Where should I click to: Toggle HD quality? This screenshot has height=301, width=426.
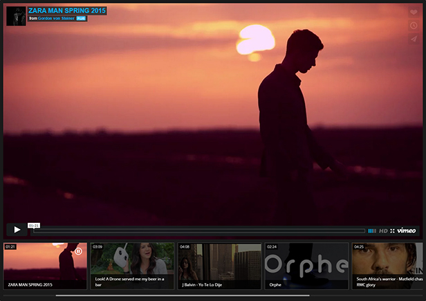pos(383,231)
